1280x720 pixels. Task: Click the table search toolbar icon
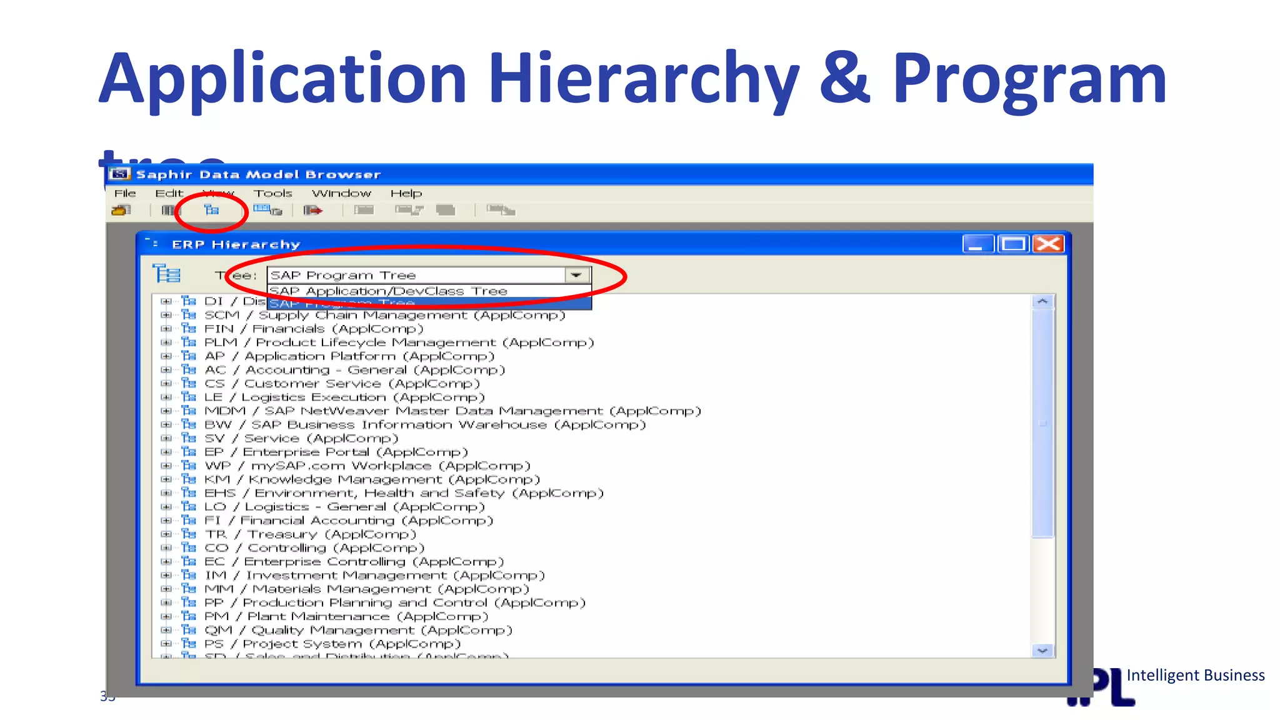267,210
